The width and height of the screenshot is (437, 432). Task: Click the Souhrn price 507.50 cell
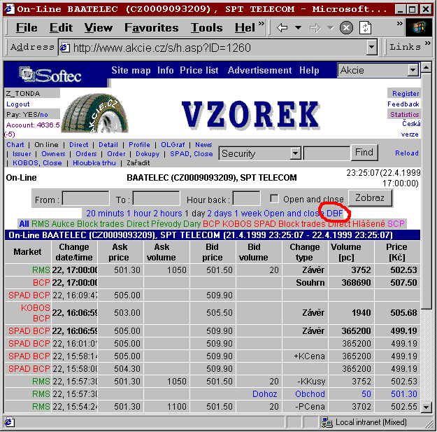click(397, 283)
